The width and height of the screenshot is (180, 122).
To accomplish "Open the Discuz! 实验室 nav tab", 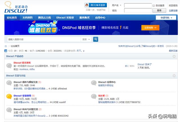I will pos(65,17).
